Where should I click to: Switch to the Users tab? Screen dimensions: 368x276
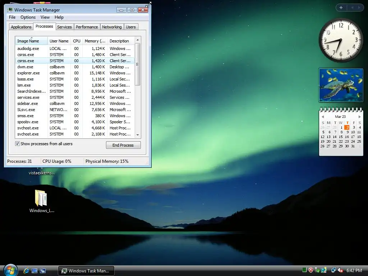(131, 27)
